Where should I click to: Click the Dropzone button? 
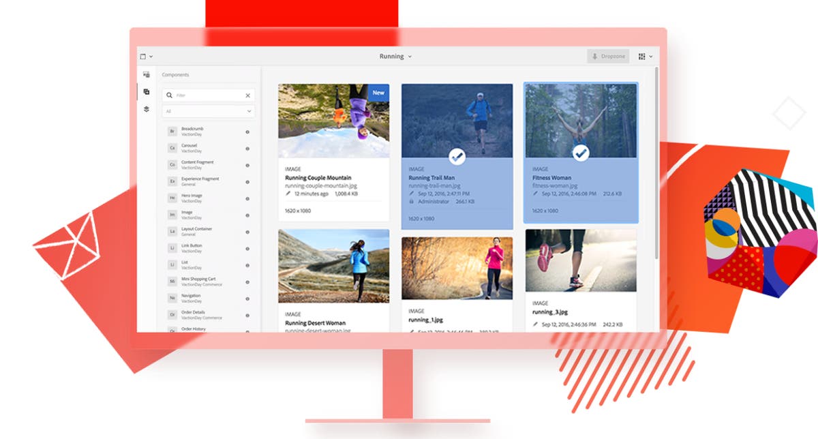[608, 57]
